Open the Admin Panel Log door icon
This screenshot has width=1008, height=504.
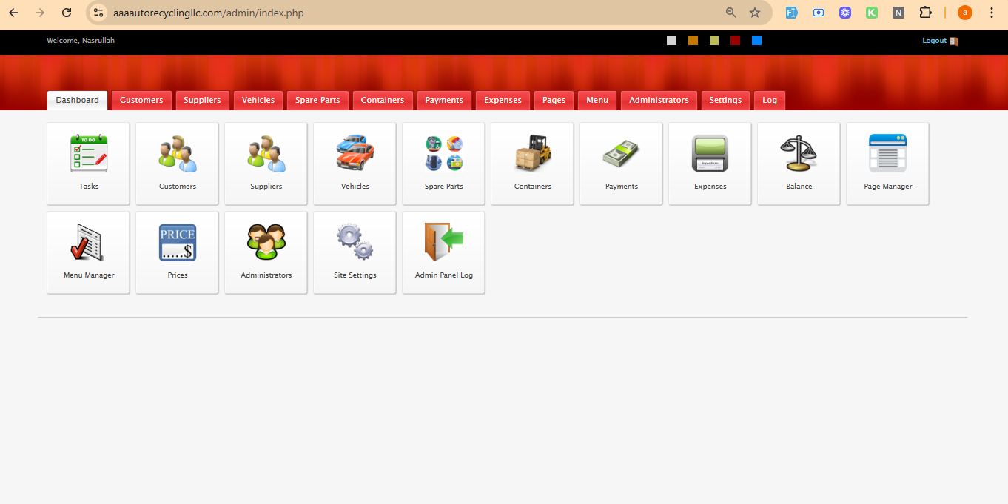[x=443, y=243]
